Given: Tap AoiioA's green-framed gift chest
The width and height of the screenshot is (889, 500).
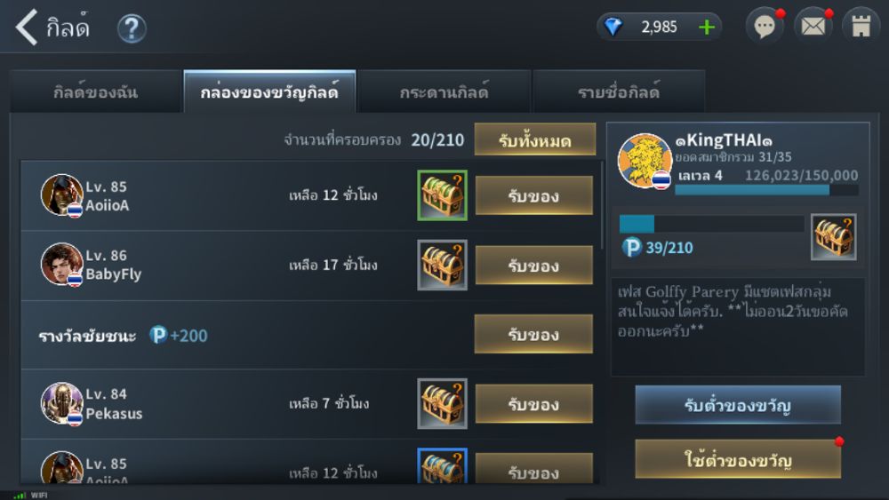Looking at the screenshot, I should pyautogui.click(x=442, y=195).
